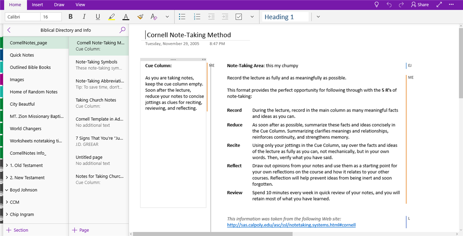
Task: Toggle Bold formatting
Action: coord(71,17)
